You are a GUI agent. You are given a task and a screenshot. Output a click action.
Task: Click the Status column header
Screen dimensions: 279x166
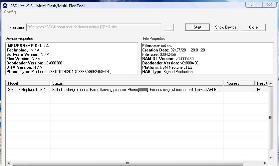point(137,83)
